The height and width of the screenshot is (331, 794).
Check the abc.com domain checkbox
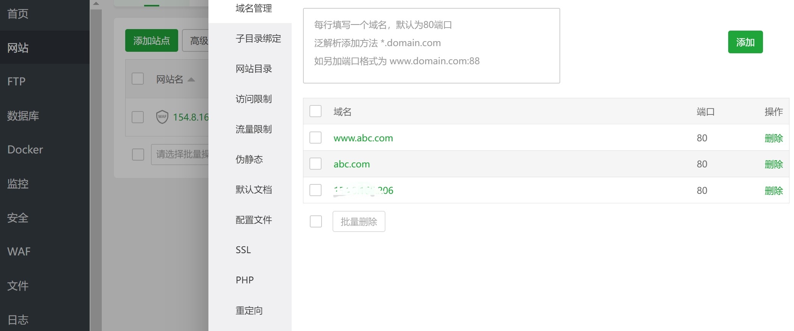(x=315, y=164)
